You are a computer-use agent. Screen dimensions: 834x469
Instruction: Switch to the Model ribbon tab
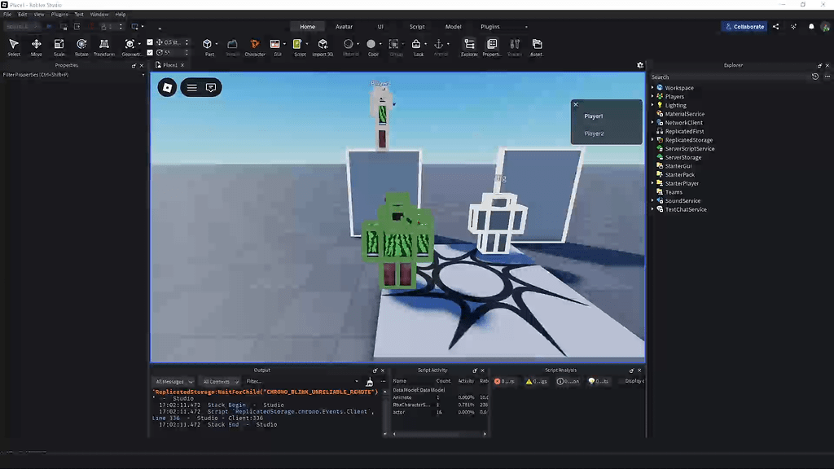[453, 26]
